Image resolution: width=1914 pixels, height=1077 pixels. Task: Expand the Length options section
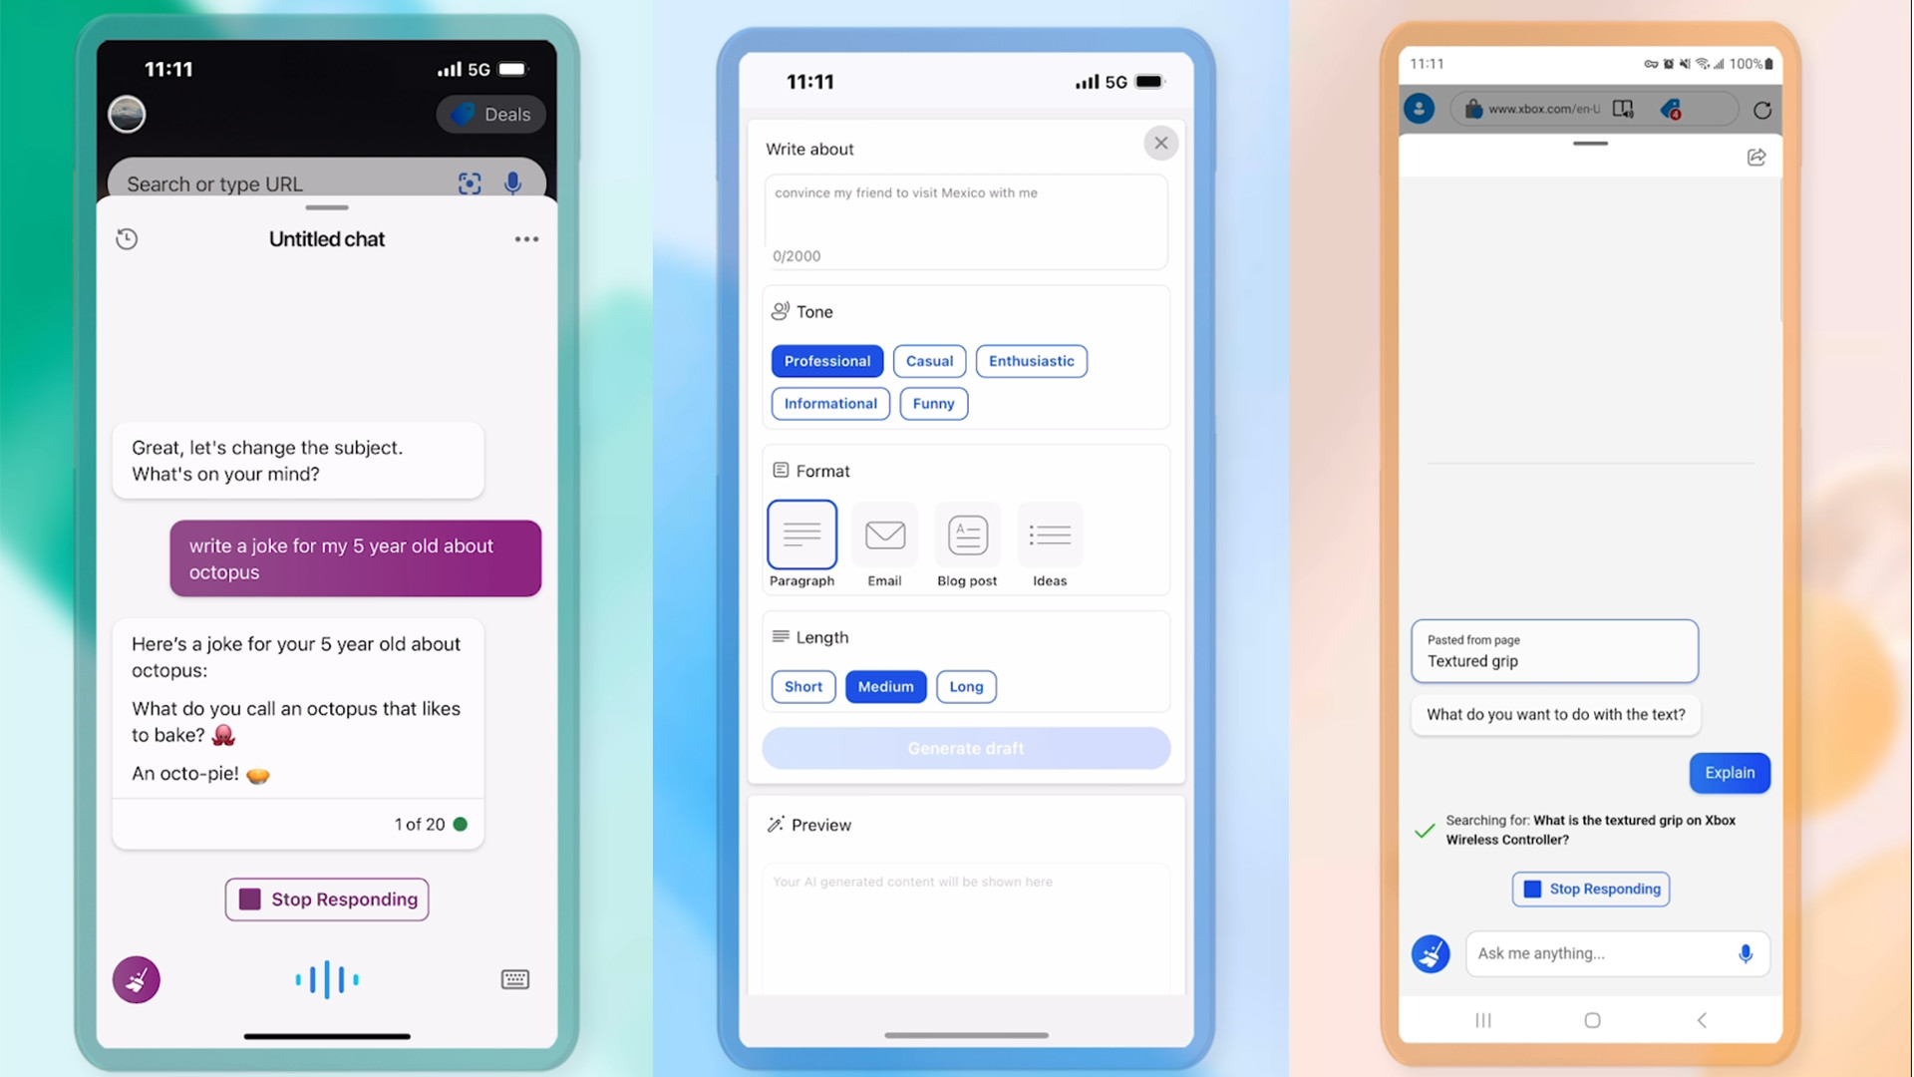point(821,638)
